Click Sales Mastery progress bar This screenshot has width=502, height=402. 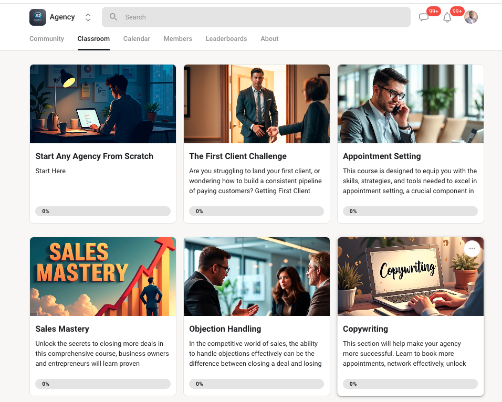tap(103, 384)
